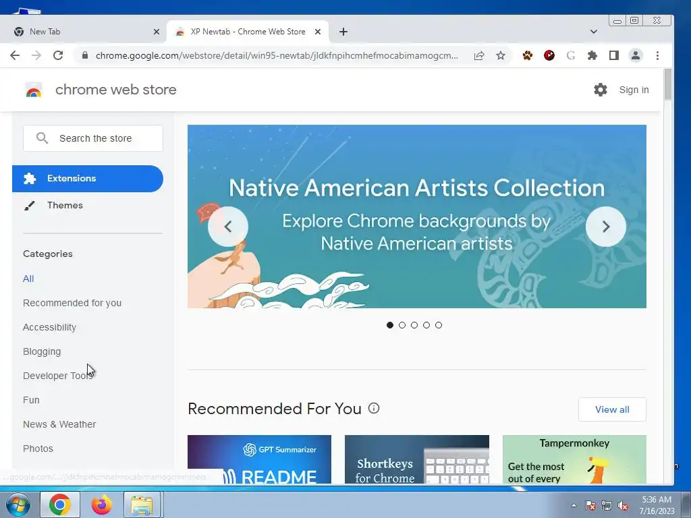Open Recommended for you category

point(72,303)
